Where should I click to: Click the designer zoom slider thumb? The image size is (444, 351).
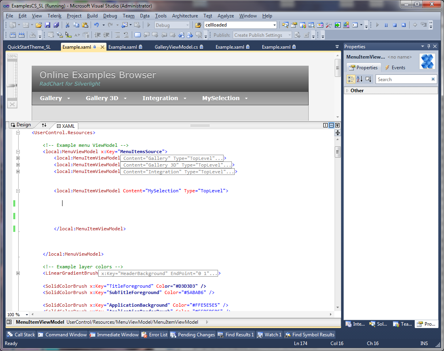(x=12, y=85)
